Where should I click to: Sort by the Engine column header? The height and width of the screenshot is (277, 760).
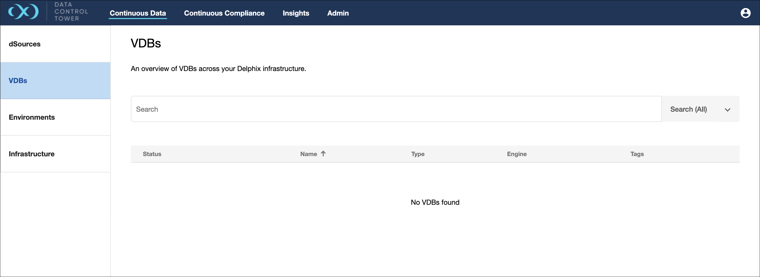(x=517, y=154)
